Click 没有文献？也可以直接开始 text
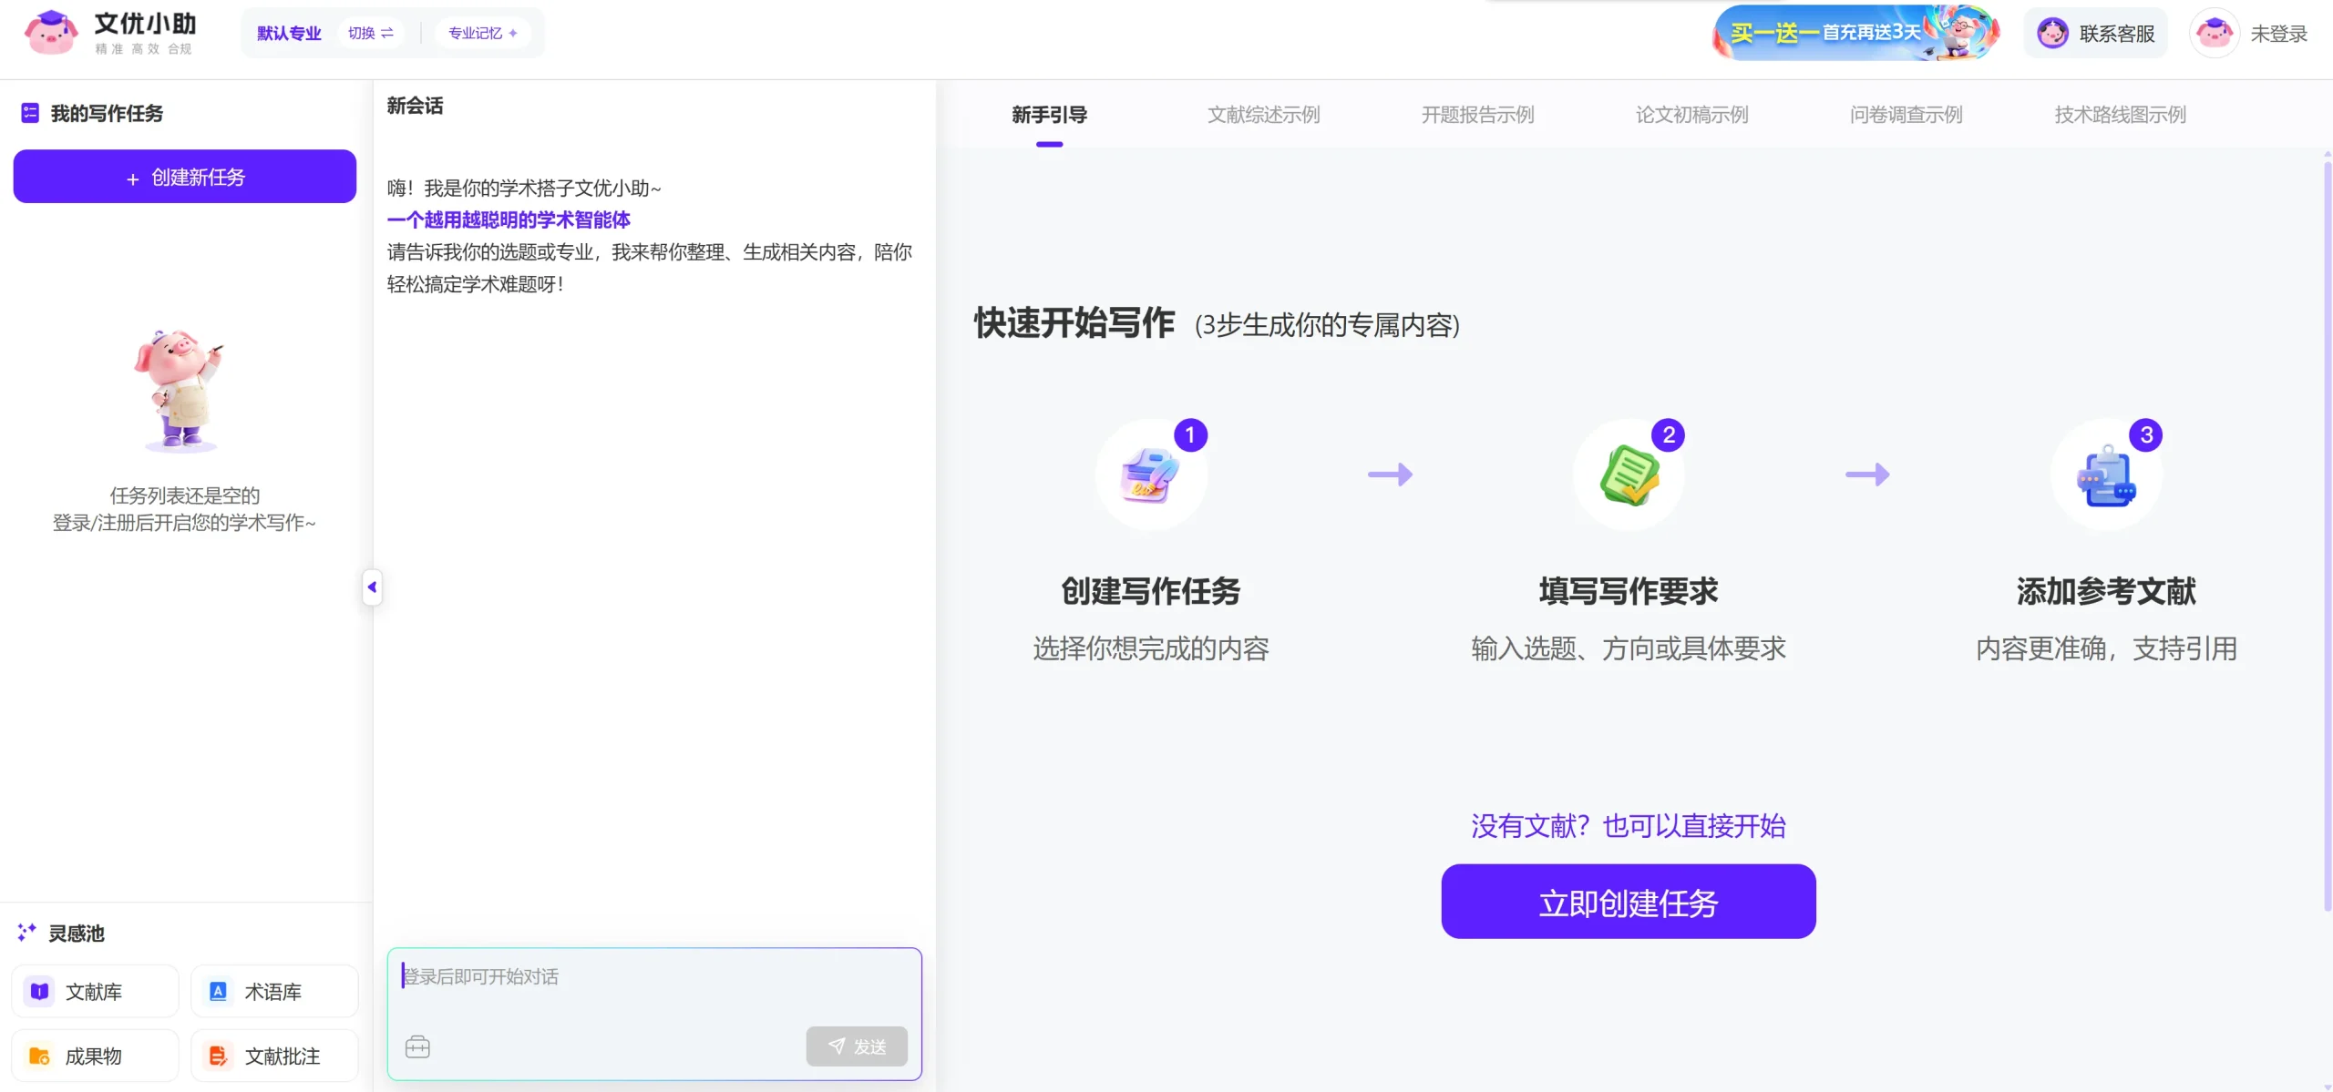 click(x=1628, y=825)
